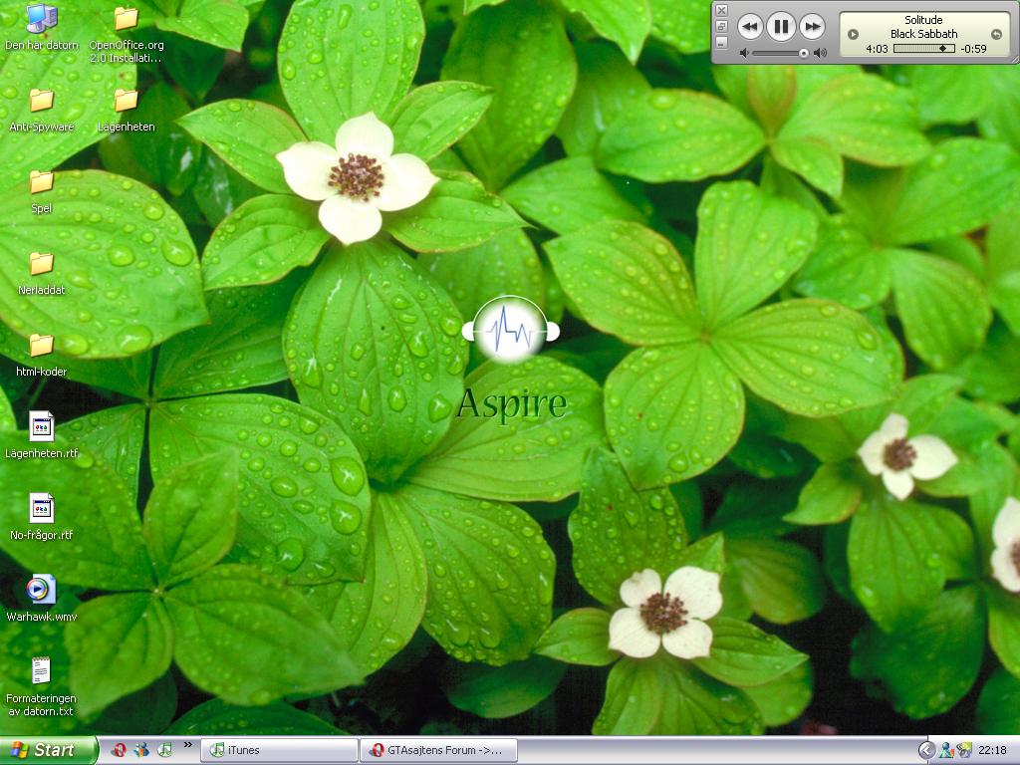Select the Den här datorn desktop icon
The width and height of the screenshot is (1020, 765).
pos(42,29)
